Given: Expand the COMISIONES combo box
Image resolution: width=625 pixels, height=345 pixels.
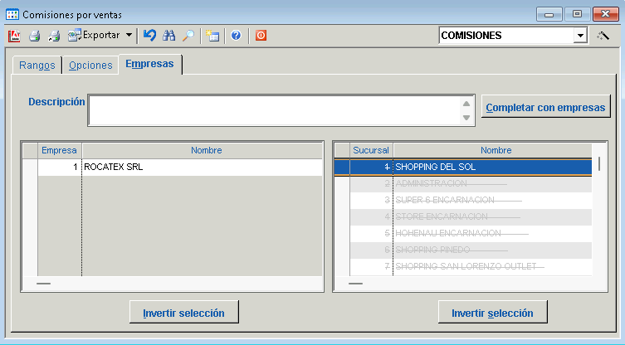Looking at the screenshot, I should 579,36.
